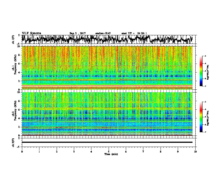Click the "-3" tick on ch.1 color bar

(205, 56)
